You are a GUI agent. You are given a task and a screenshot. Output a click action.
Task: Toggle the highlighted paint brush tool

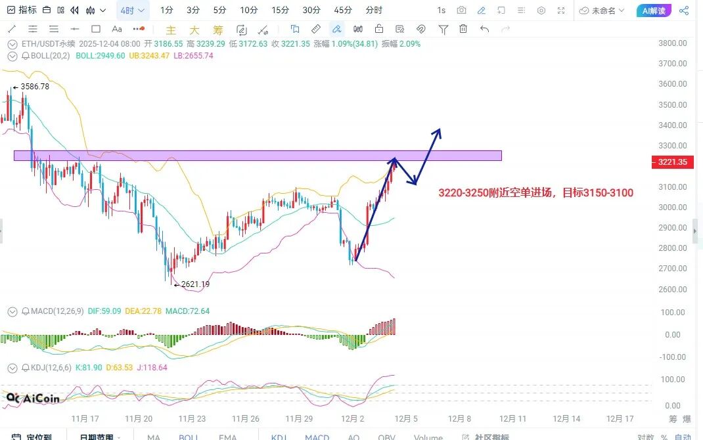[336, 29]
